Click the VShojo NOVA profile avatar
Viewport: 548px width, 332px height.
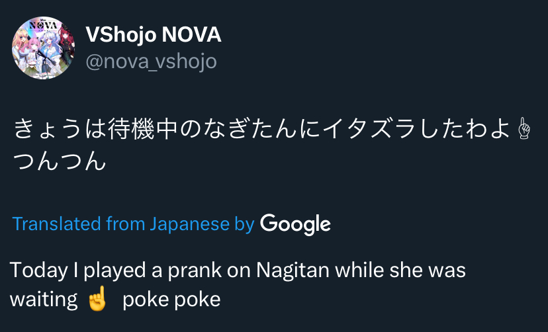click(x=43, y=48)
